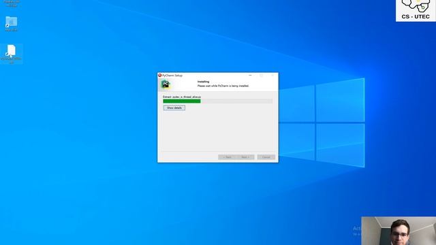Click the 'Extract:' file status line
This screenshot has width=436, height=245.
coord(182,97)
